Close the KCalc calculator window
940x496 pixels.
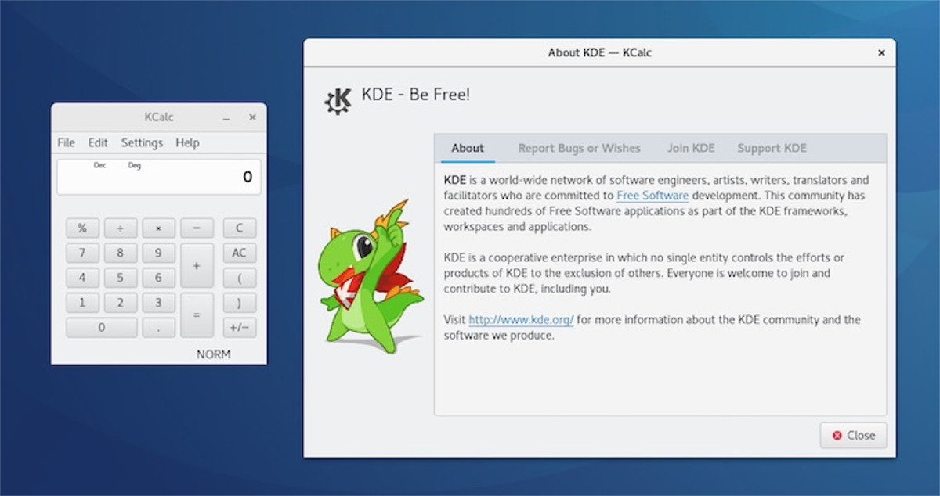pos(252,117)
